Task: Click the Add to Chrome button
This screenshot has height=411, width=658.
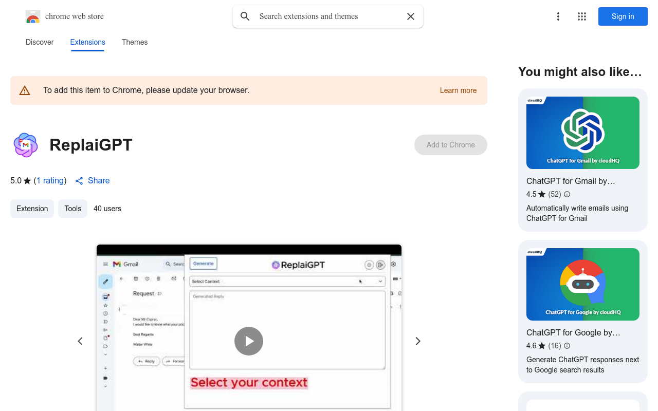Action: [x=451, y=145]
